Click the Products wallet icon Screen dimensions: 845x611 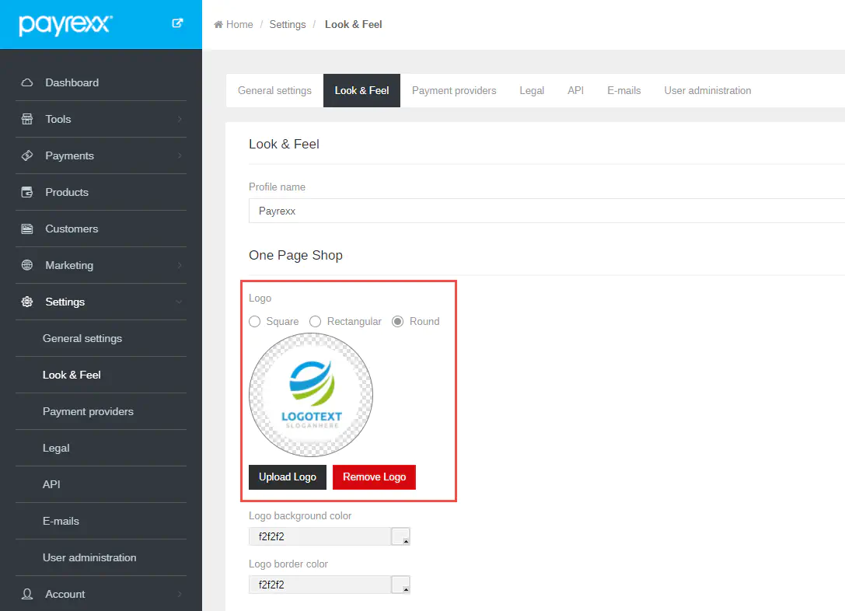click(27, 192)
